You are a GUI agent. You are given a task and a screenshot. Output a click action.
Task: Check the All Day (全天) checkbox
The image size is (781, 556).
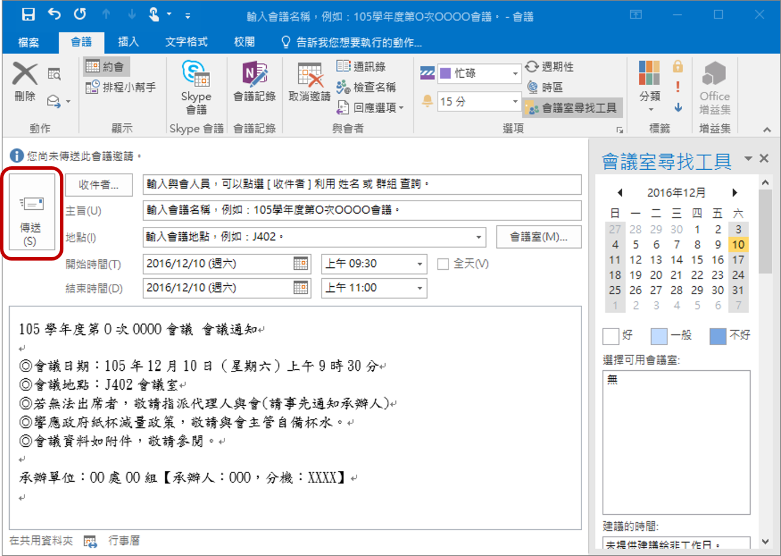point(443,264)
